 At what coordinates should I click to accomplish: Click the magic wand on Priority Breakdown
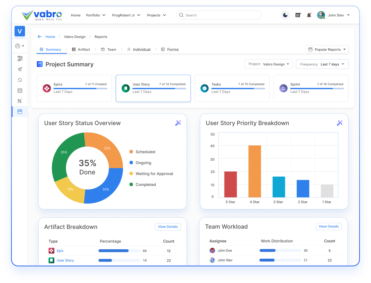[x=339, y=123]
